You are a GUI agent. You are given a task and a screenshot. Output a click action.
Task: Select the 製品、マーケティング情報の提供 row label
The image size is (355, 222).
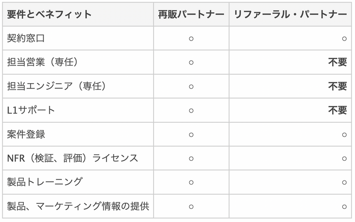pyautogui.click(x=78, y=206)
